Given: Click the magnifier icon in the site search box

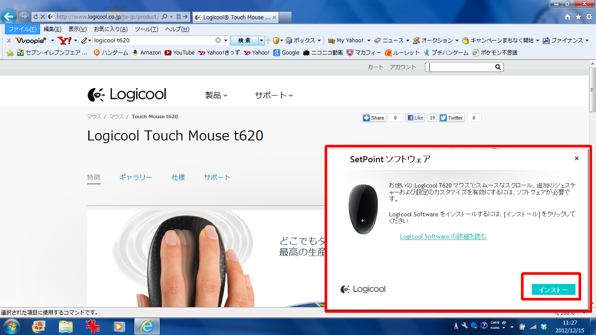Looking at the screenshot, I should click(x=498, y=67).
